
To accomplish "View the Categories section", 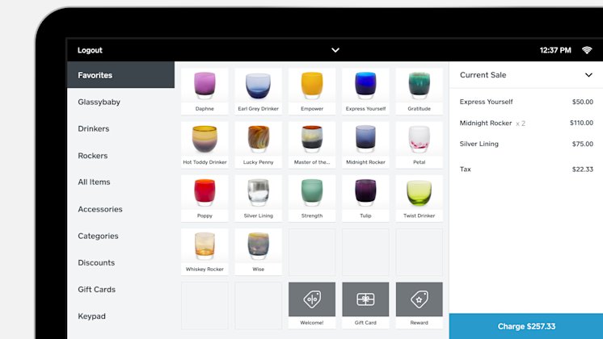I will click(x=120, y=236).
